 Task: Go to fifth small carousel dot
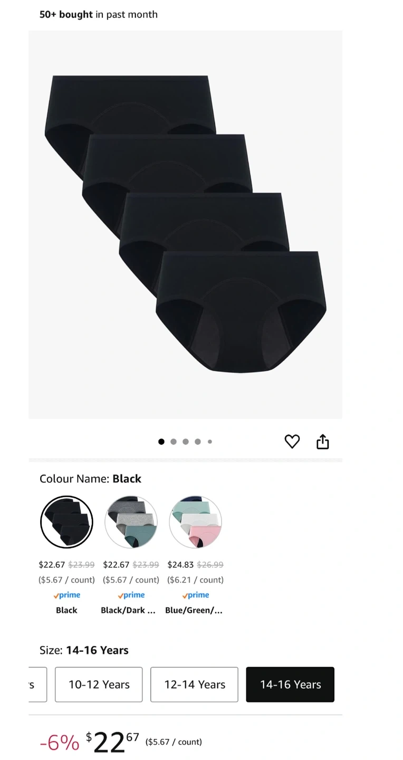point(209,442)
